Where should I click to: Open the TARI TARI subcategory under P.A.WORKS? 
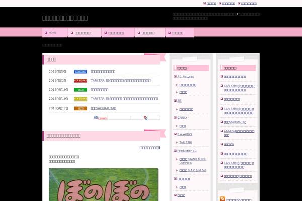pyautogui.click(x=185, y=142)
